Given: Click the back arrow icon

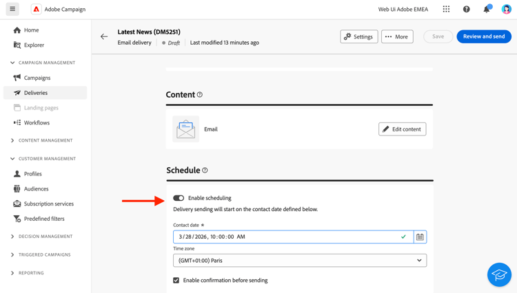Looking at the screenshot, I should coord(104,36).
